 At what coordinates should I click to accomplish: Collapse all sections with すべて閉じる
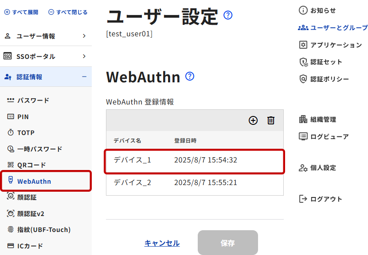pos(68,12)
